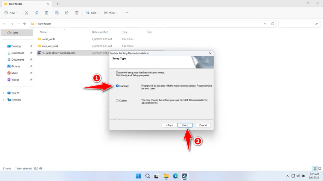Open Microsoft Edge from the taskbar

coord(175,176)
